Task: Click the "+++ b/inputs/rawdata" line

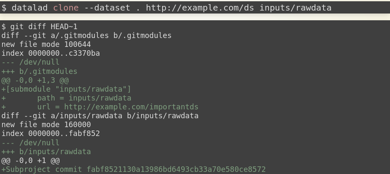Action: [46, 152]
